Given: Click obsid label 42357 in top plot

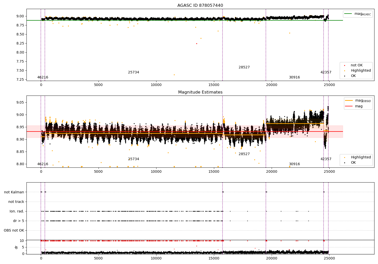Looking at the screenshot, I should coord(326,72).
